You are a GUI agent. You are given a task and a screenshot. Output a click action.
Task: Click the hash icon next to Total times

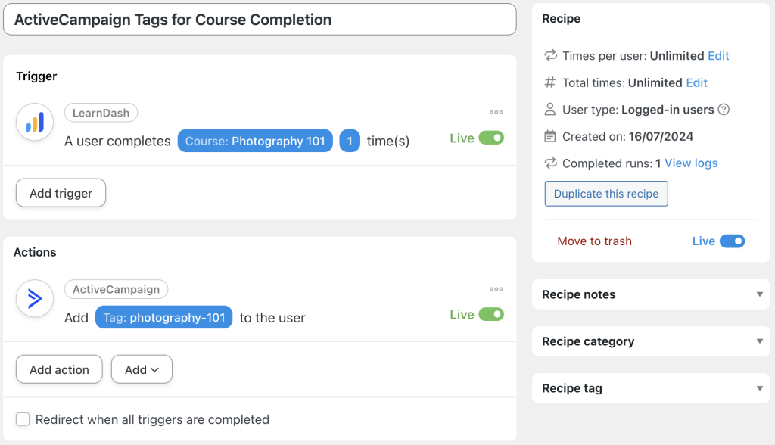click(549, 82)
